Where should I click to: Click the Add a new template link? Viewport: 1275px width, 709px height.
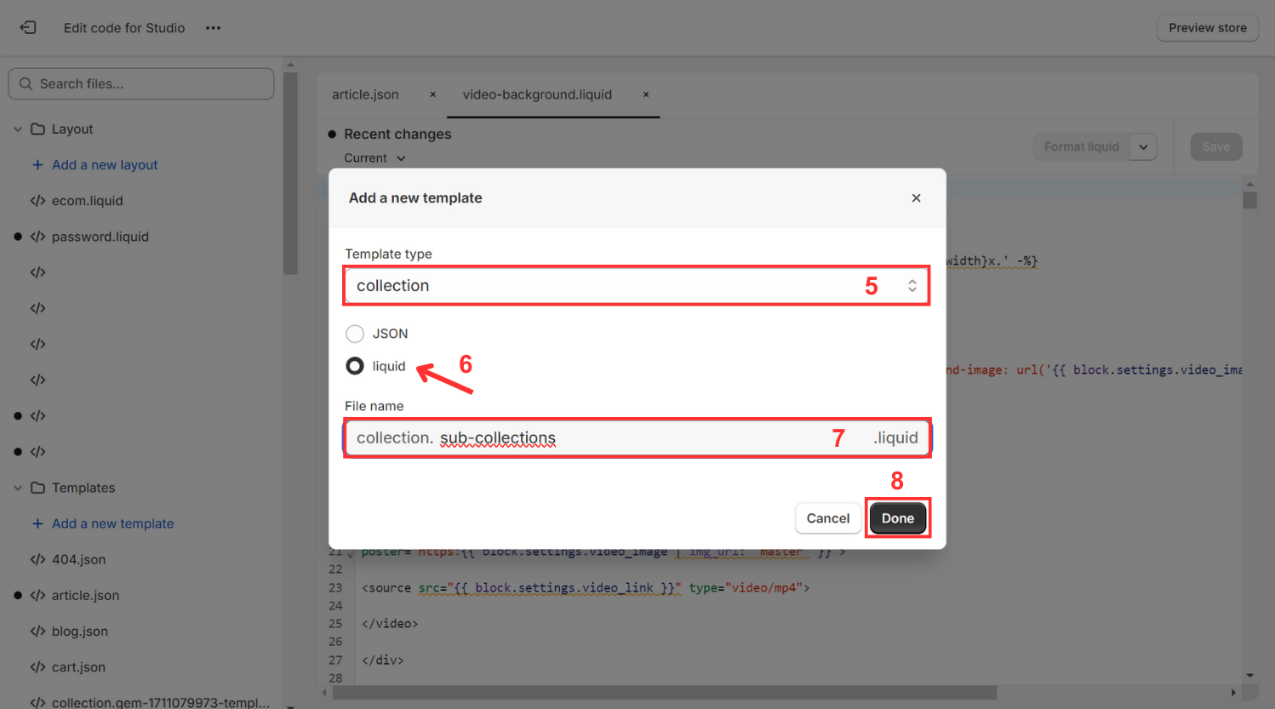point(112,523)
